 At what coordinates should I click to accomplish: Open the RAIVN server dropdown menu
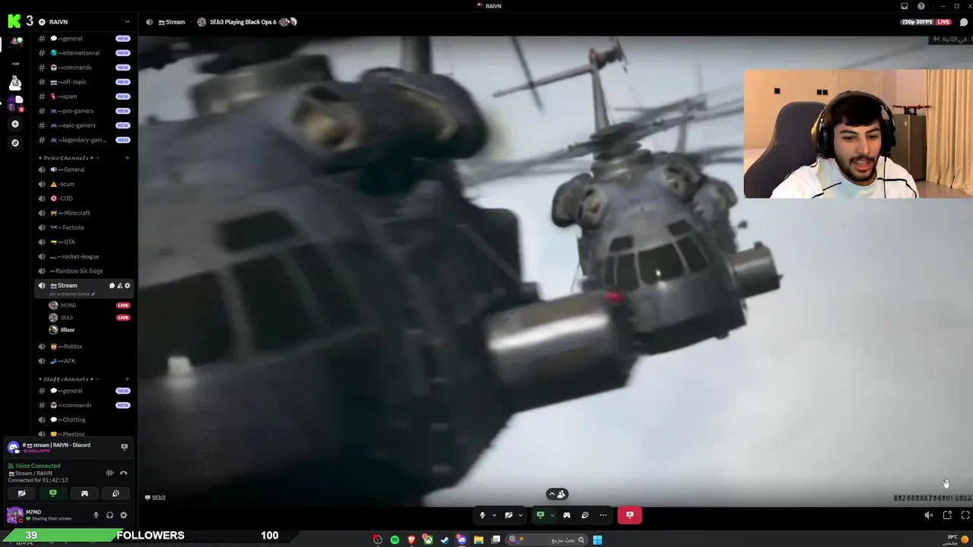point(84,22)
